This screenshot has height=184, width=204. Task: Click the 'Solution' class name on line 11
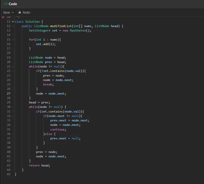[x=32, y=22]
